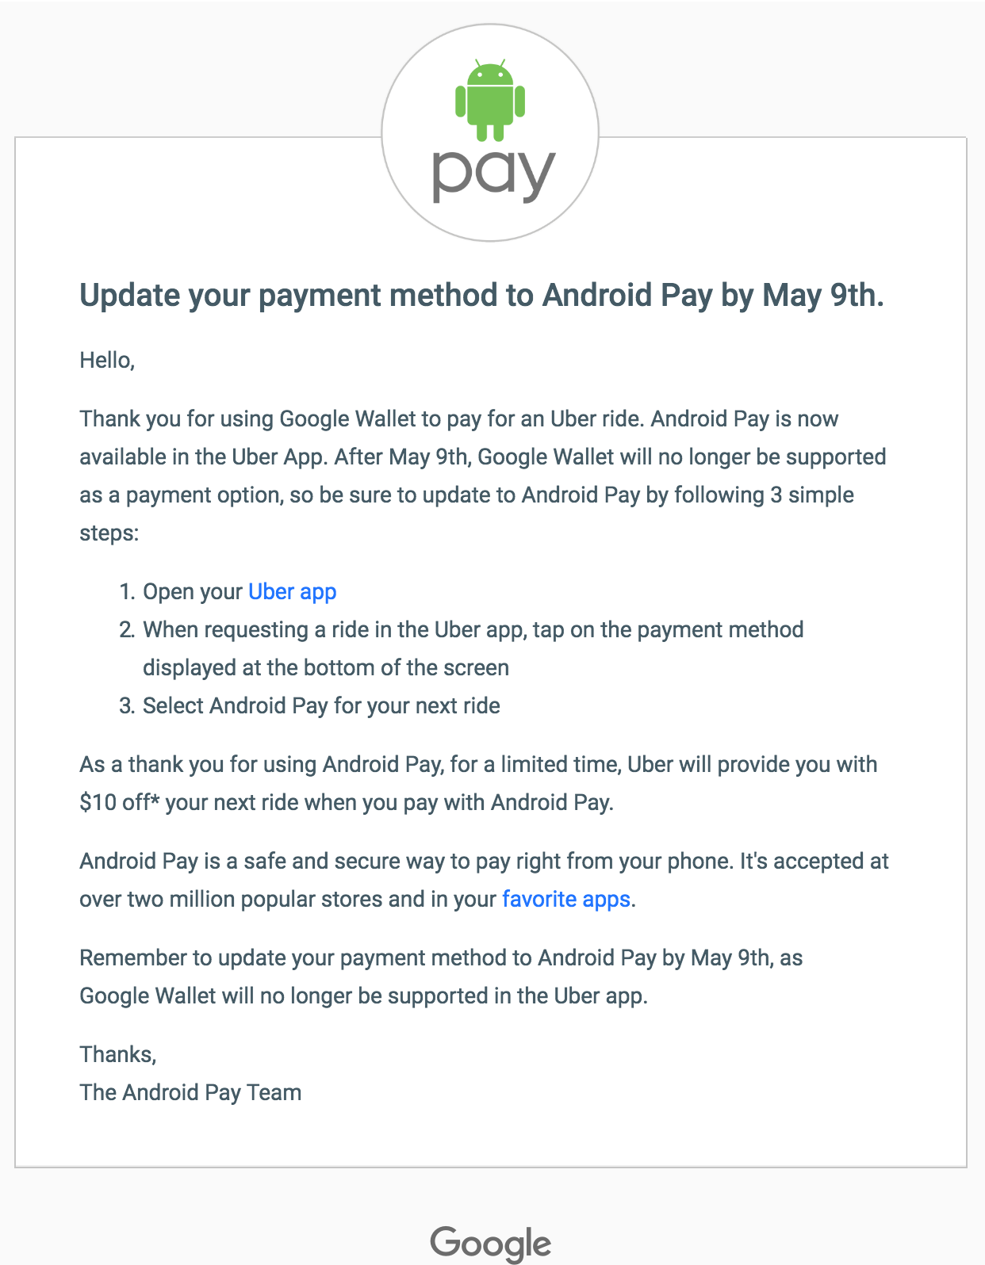985x1265 pixels.
Task: Click 'The Android Pay Team' signature
Action: (x=190, y=1093)
